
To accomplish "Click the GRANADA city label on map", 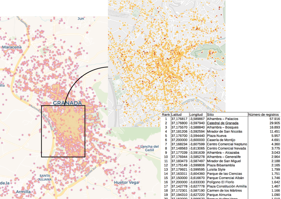I will (67, 103).
